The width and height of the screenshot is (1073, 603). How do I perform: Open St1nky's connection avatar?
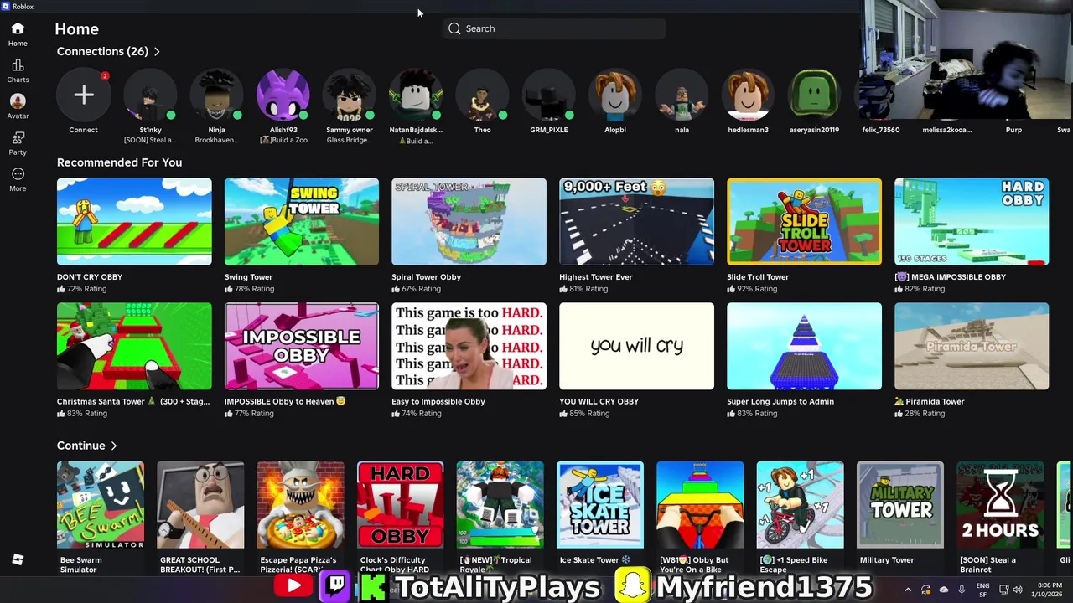click(x=150, y=95)
